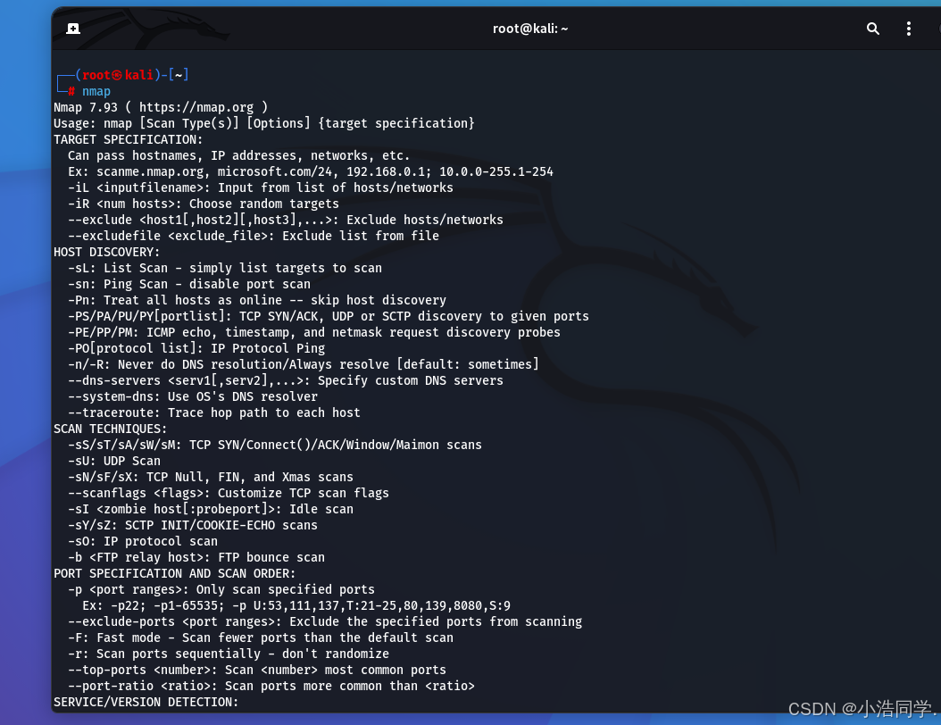Screen dimensions: 941x725
Task: Click the -sU UDP Scan line
Action: (114, 462)
